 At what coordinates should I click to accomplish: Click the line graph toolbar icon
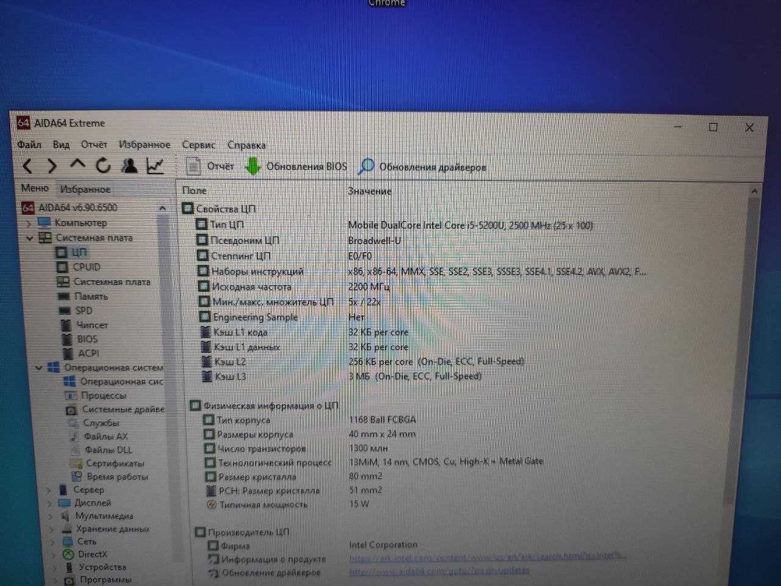point(155,165)
